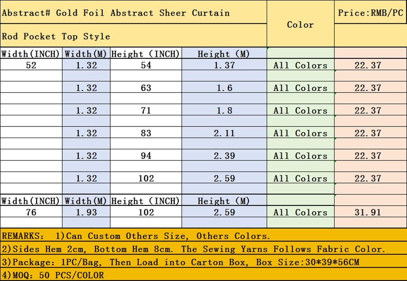The height and width of the screenshot is (281, 407).
Task: Click the REMARKS Can Custom Others Size row
Action: pyautogui.click(x=203, y=235)
